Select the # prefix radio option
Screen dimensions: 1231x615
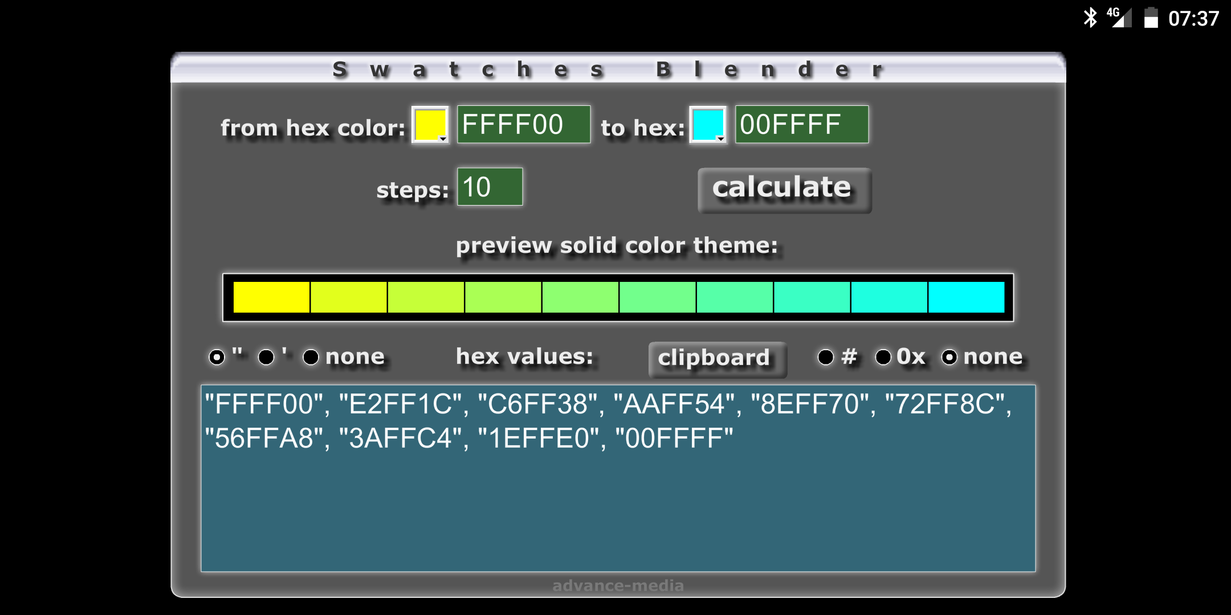(825, 357)
